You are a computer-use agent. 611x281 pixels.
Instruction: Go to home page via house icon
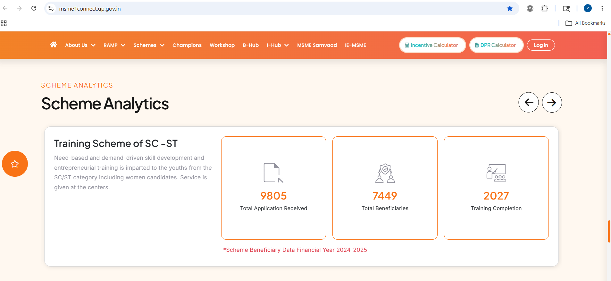pos(54,45)
